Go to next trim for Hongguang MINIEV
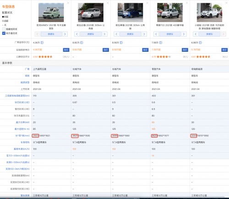This screenshot has height=199, width=229. pos(65,34)
